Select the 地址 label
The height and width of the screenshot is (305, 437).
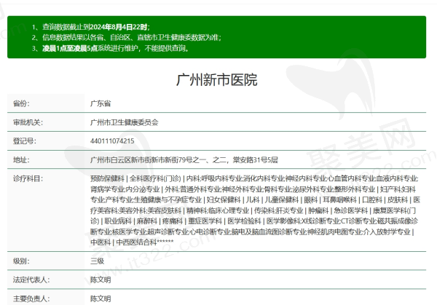21,160
